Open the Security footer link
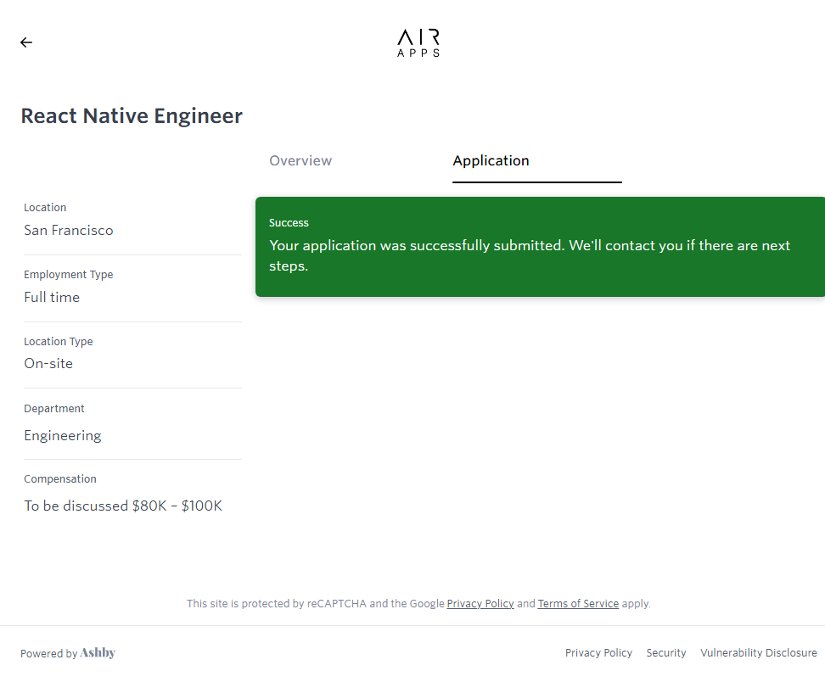The width and height of the screenshot is (825, 682). [x=665, y=653]
